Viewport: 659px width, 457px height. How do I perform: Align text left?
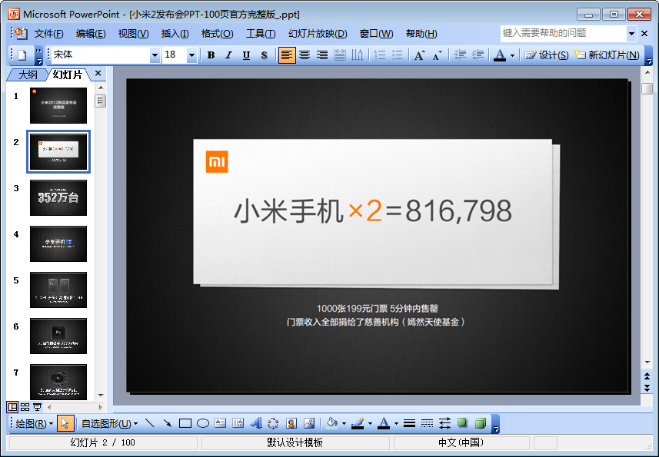(x=287, y=55)
